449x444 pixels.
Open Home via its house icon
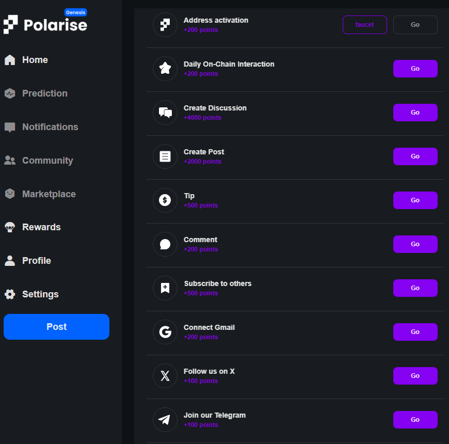pyautogui.click(x=10, y=60)
